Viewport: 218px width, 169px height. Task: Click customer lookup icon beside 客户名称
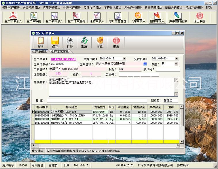(x=145, y=64)
